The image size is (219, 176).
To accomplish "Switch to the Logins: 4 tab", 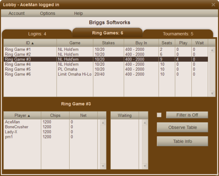I will (37, 34).
